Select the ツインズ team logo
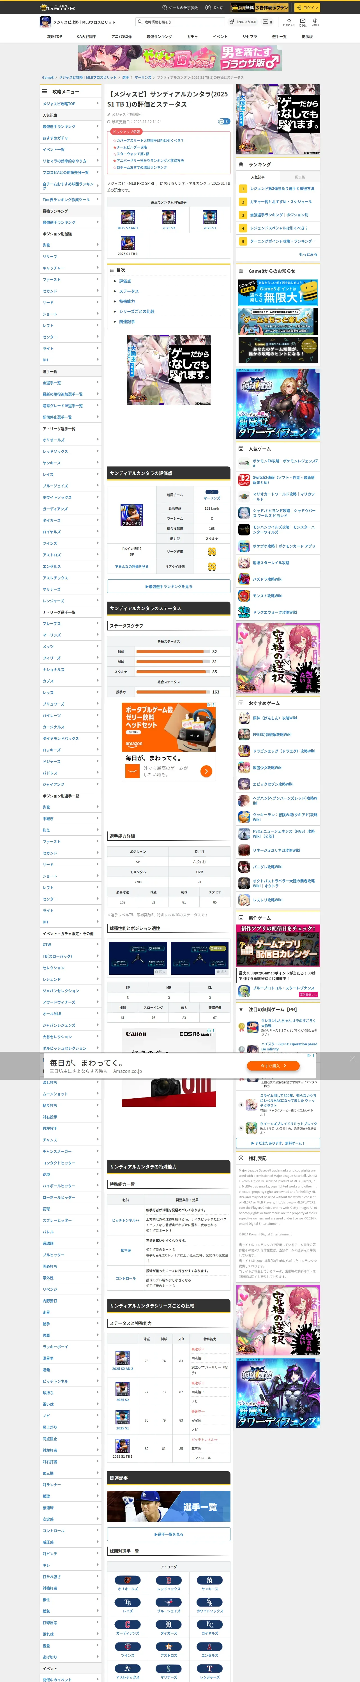360x1682 pixels. tap(127, 1646)
